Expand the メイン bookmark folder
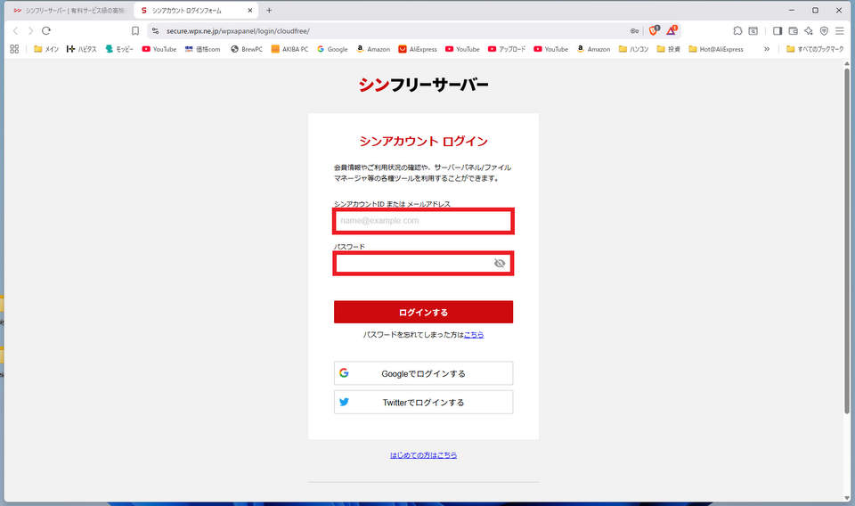This screenshot has width=855, height=506. pos(46,49)
